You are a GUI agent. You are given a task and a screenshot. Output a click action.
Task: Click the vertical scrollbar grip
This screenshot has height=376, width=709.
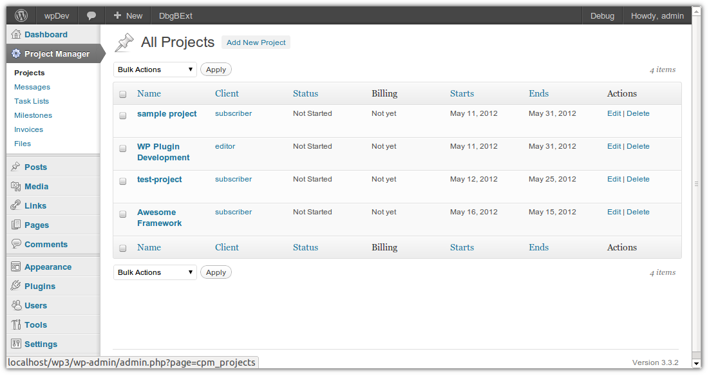pyautogui.click(x=696, y=184)
